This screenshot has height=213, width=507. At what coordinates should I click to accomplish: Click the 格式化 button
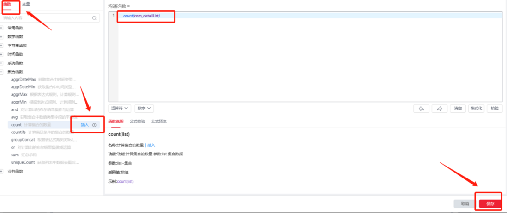tap(476, 109)
